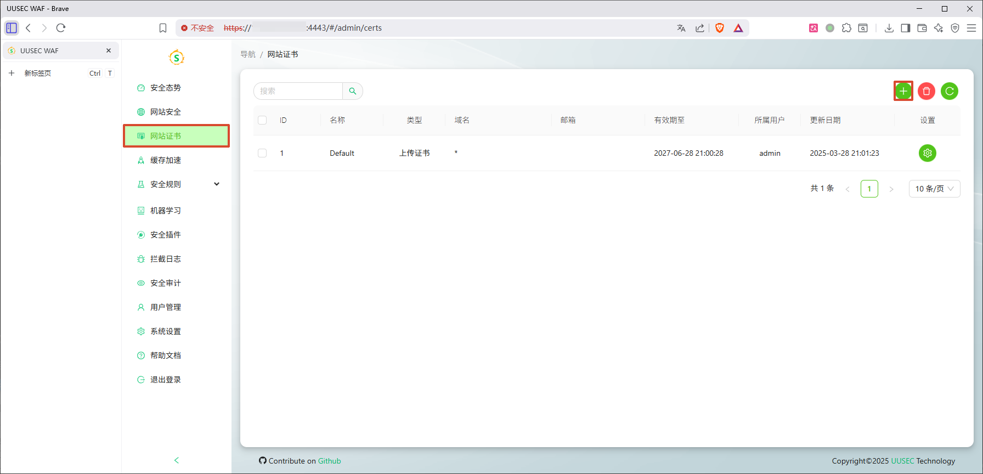Click the 上传证书 type cell
The image size is (983, 474).
(415, 153)
